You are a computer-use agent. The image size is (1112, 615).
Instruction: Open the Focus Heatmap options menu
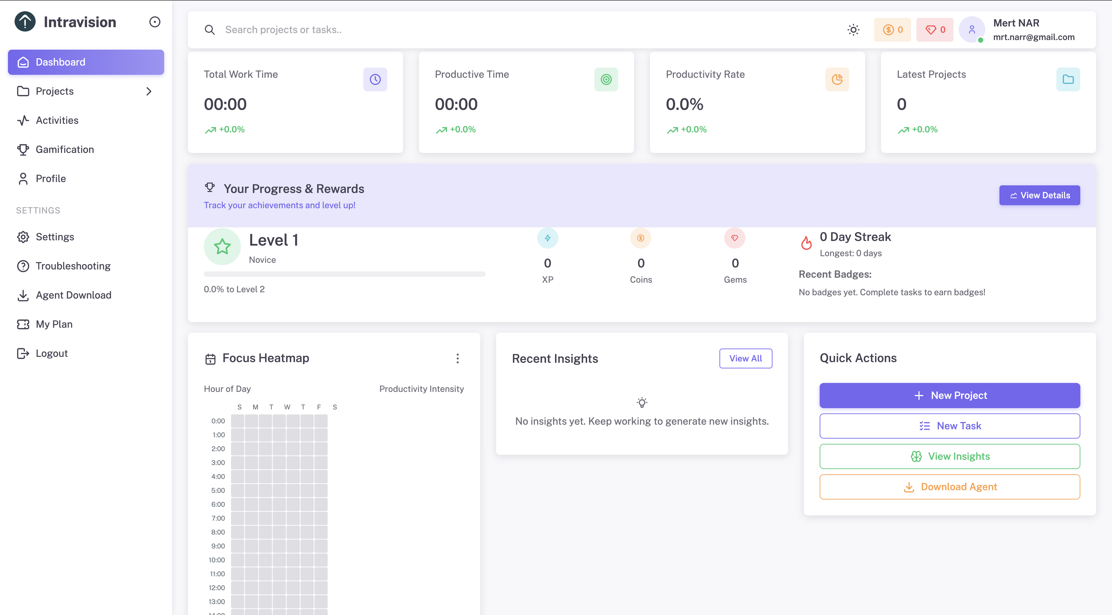pyautogui.click(x=458, y=358)
